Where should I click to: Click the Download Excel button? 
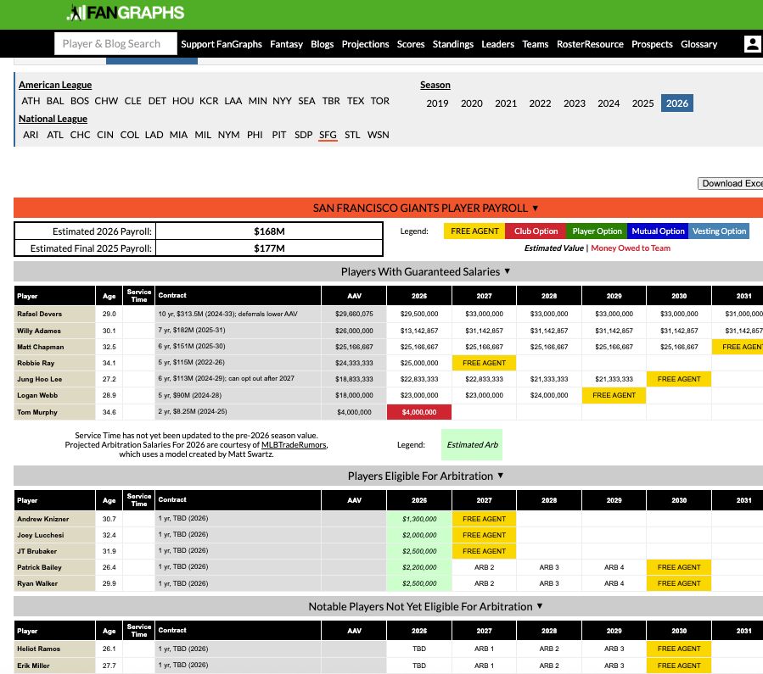(x=731, y=183)
